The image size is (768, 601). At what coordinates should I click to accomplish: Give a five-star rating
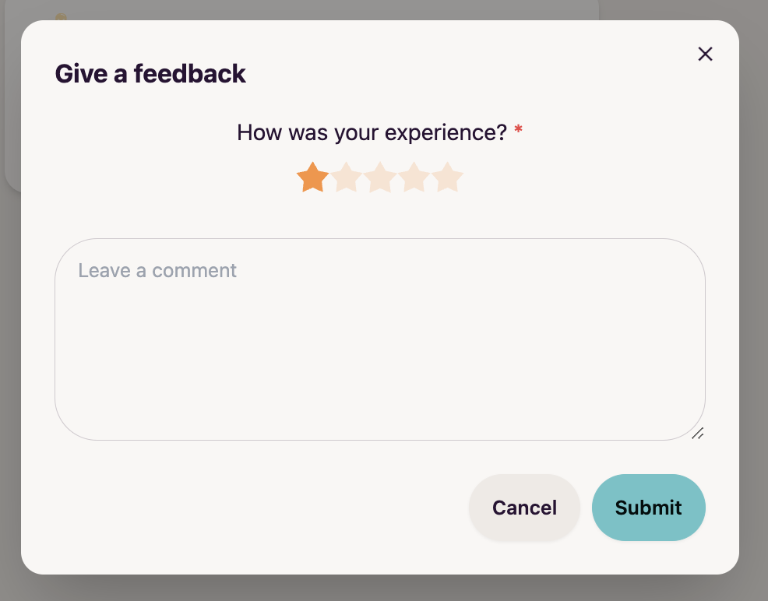point(448,177)
